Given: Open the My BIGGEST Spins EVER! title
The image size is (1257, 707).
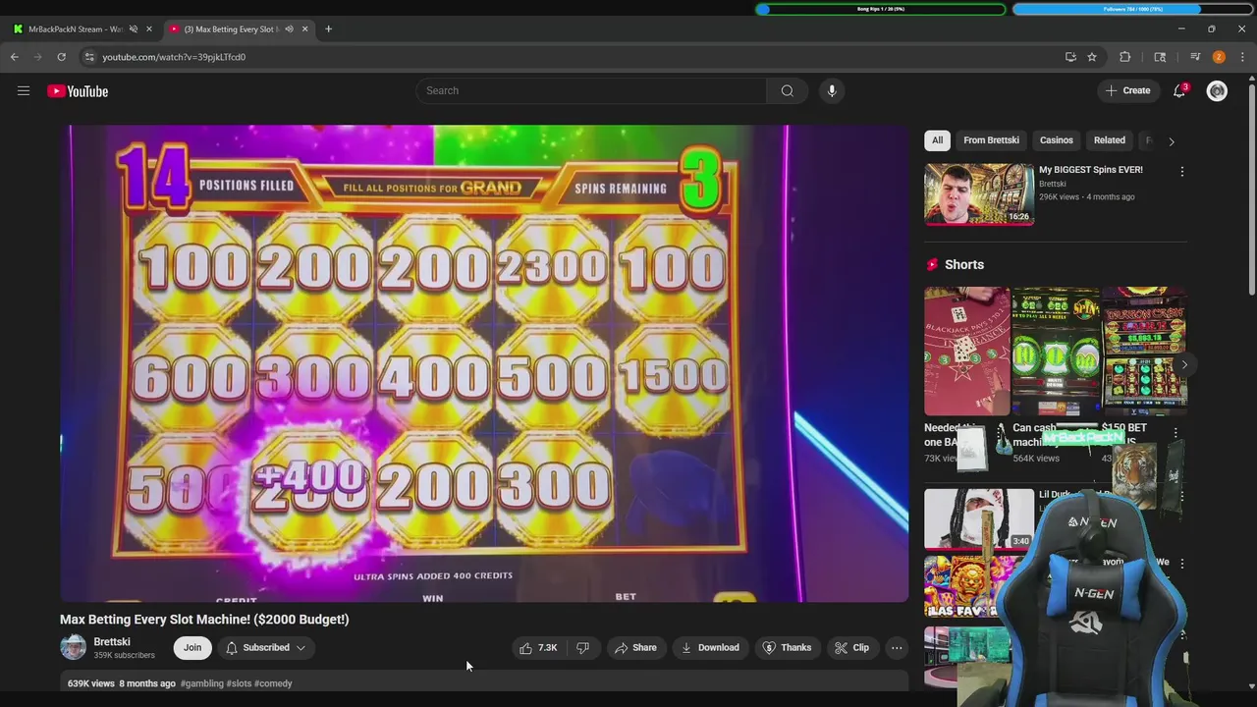Looking at the screenshot, I should (x=1091, y=170).
